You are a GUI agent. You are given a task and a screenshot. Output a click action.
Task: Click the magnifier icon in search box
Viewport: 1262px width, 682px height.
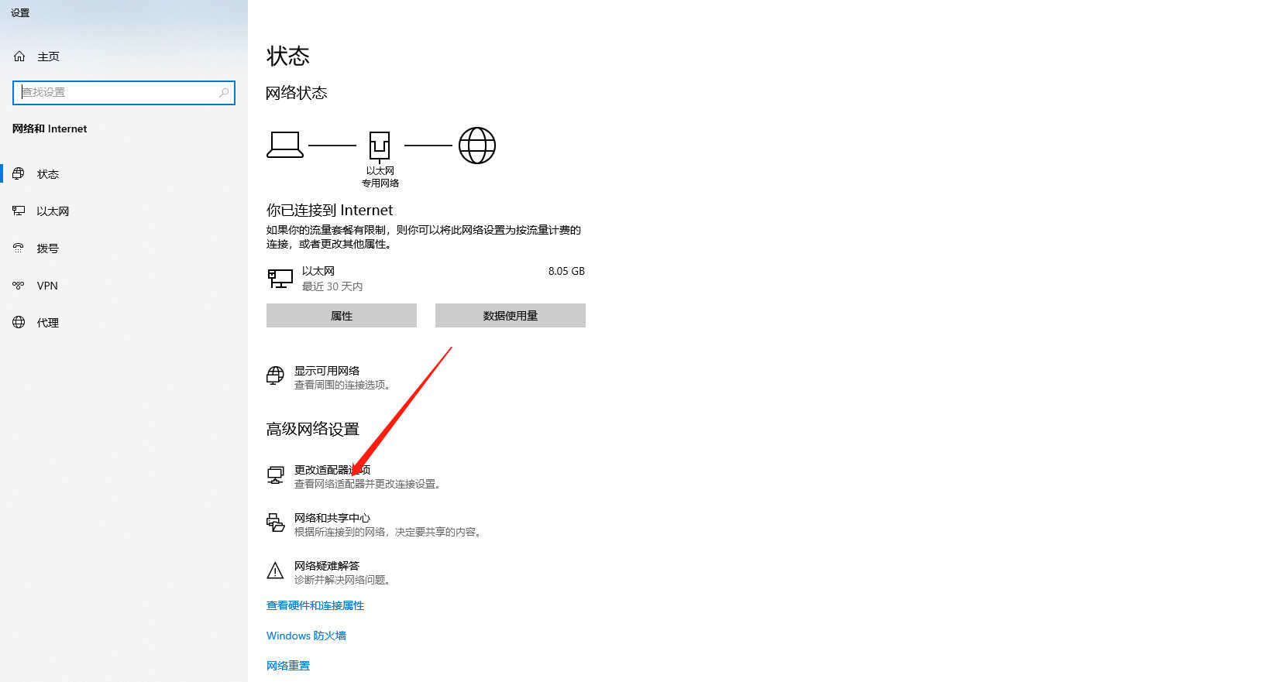[224, 92]
